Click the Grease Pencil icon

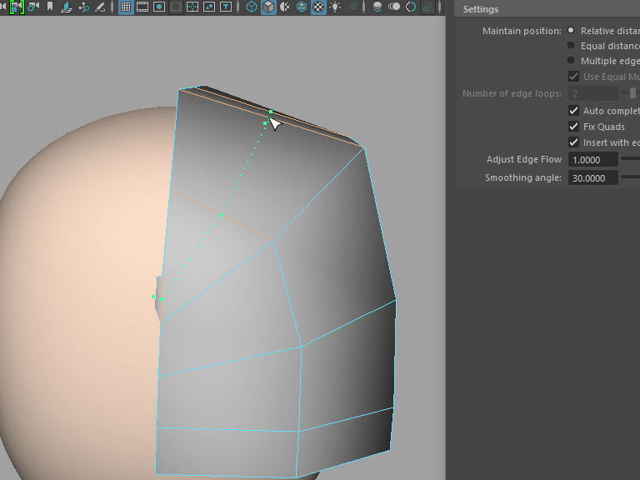[100, 7]
